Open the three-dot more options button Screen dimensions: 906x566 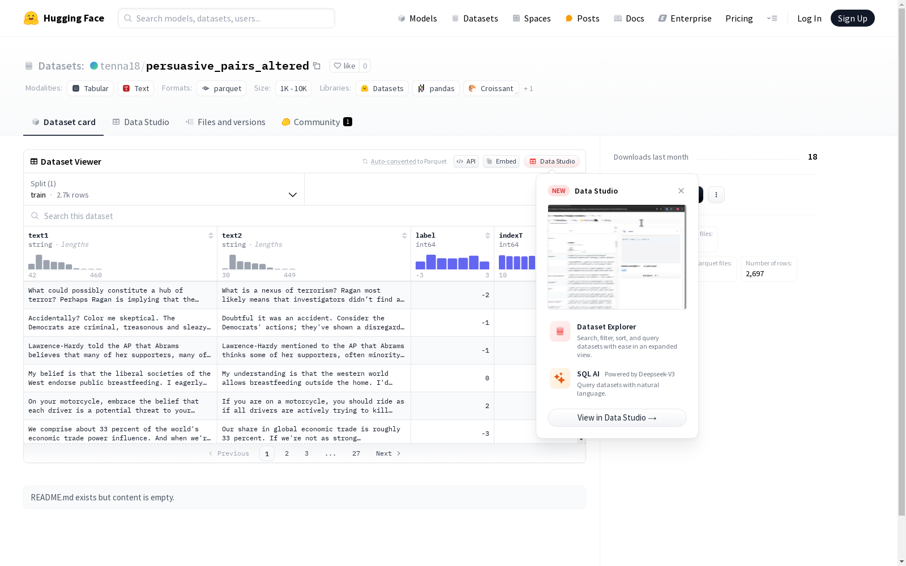point(716,195)
